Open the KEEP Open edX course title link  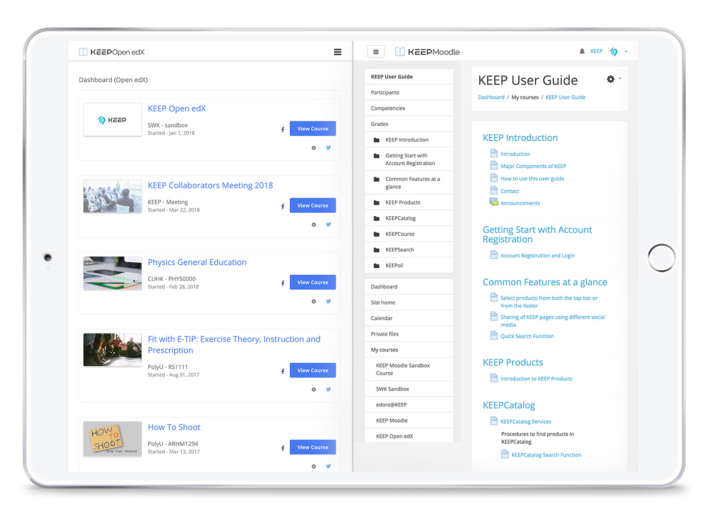pos(177,108)
